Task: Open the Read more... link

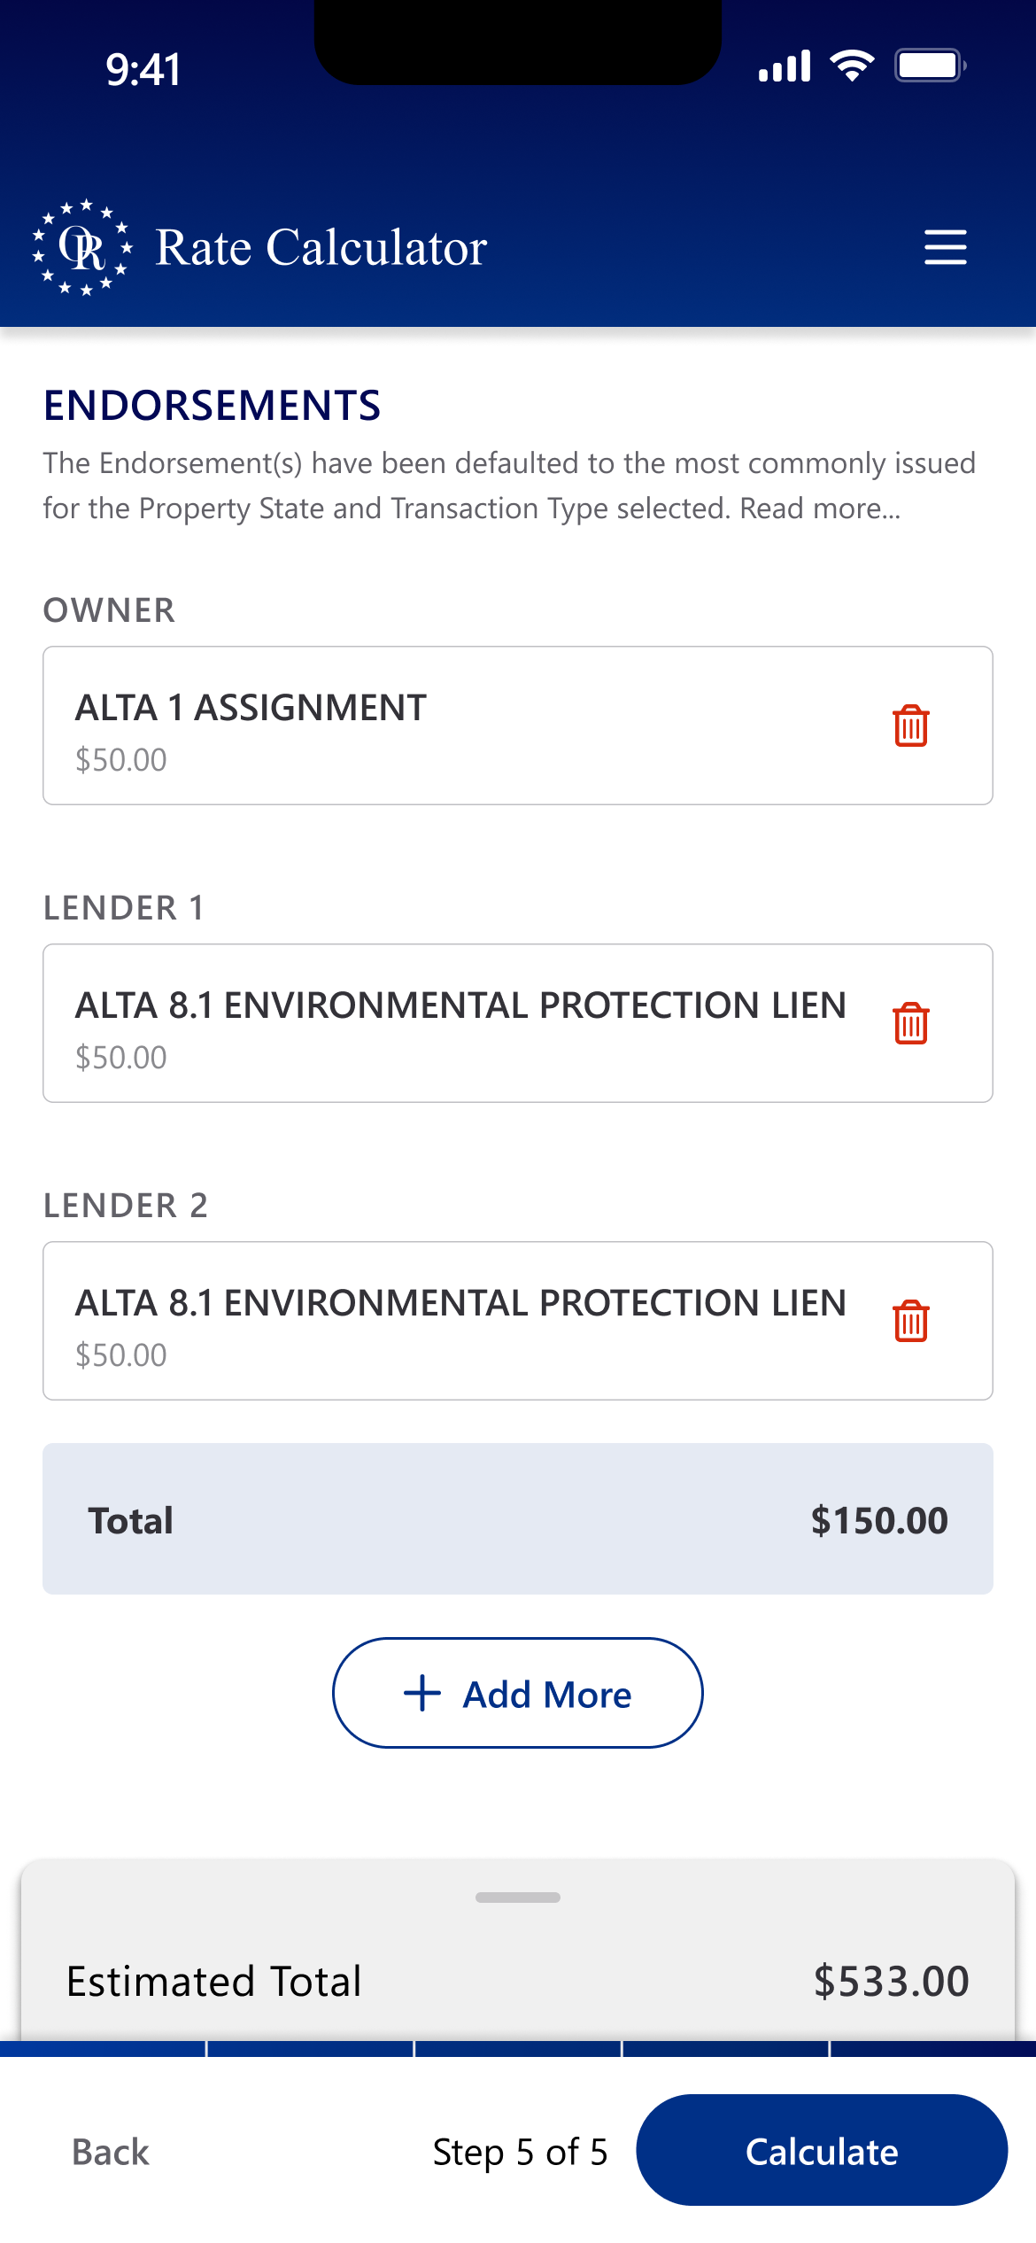Action: (x=820, y=509)
